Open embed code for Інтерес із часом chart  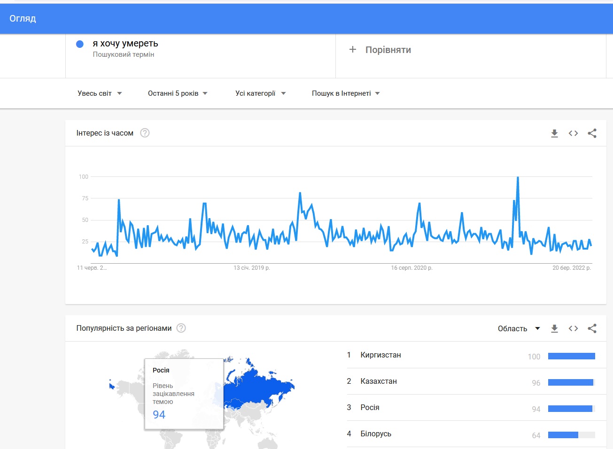point(573,133)
